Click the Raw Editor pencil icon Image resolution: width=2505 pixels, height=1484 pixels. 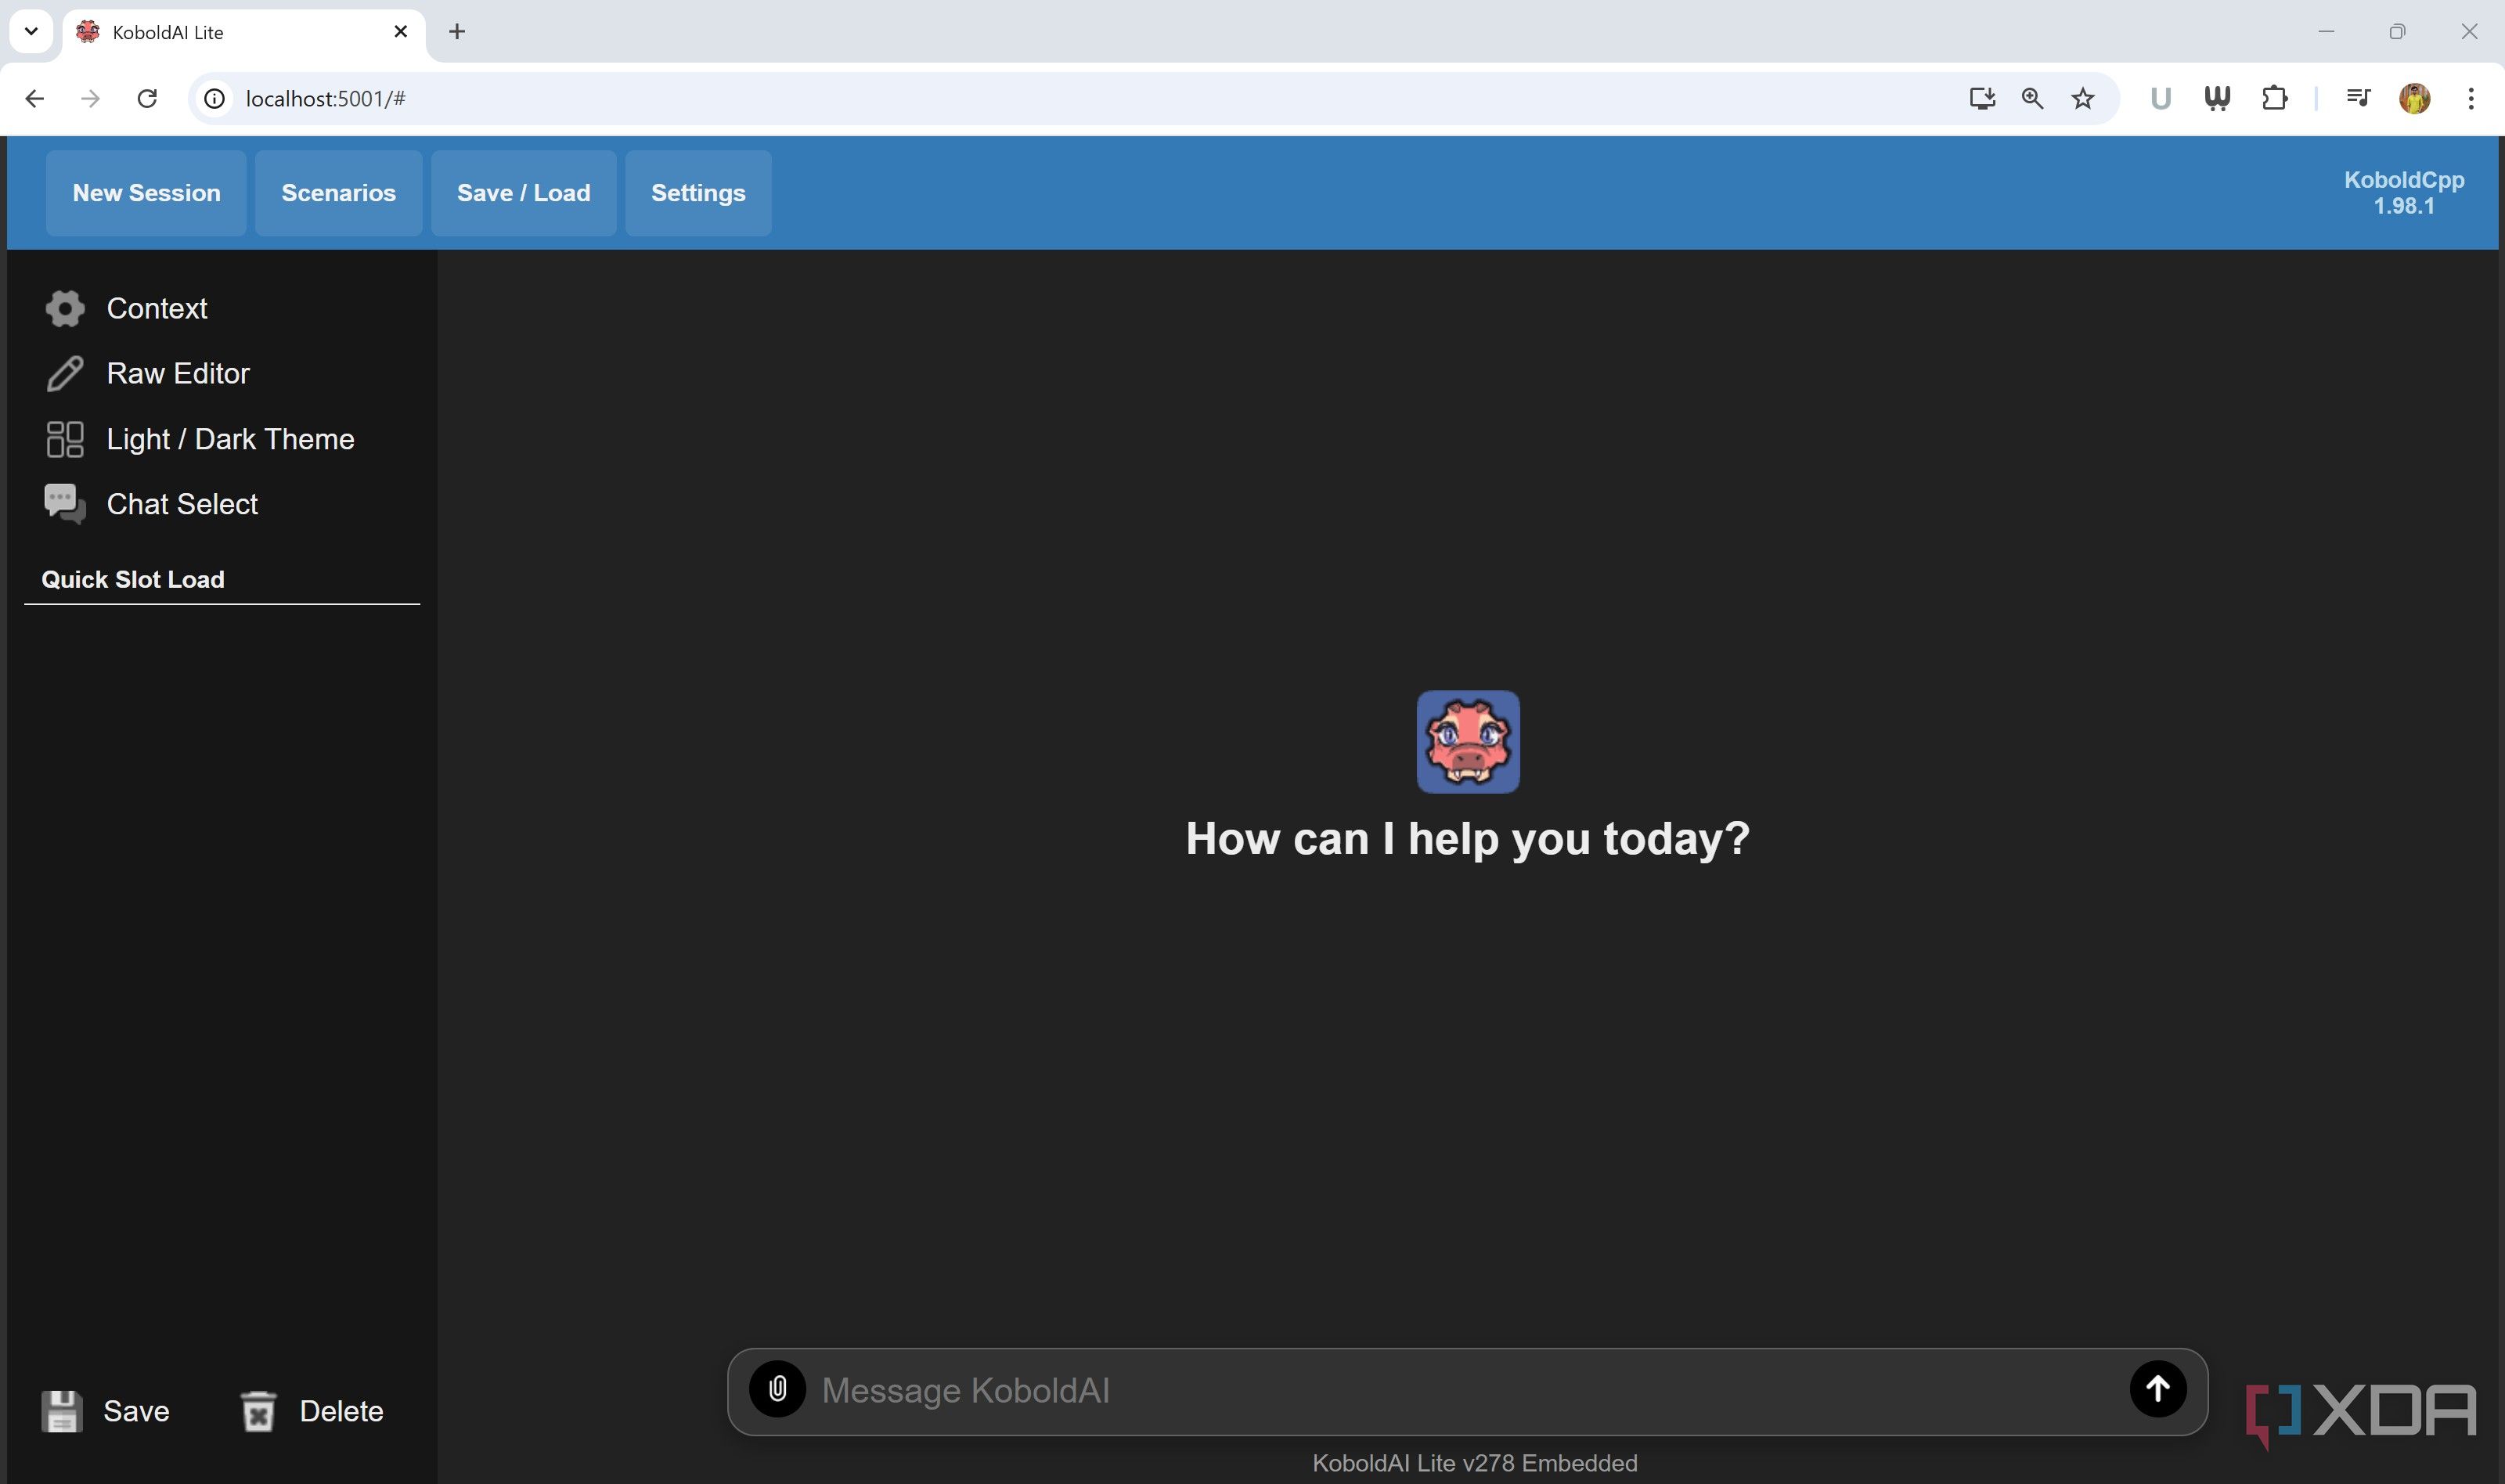(65, 373)
